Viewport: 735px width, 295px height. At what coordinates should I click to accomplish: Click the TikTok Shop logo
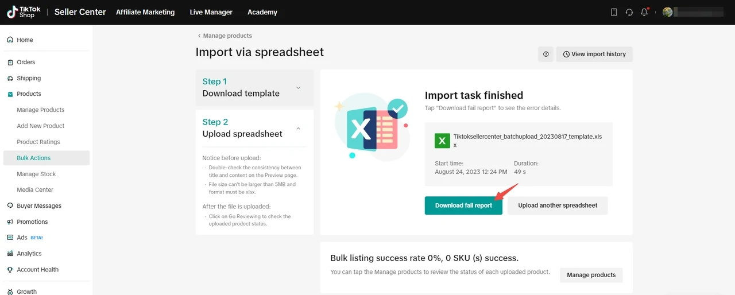tap(21, 12)
